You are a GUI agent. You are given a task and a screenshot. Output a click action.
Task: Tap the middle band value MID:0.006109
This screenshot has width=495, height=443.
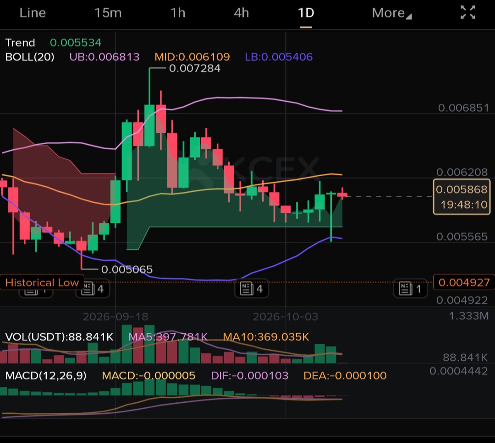[192, 57]
